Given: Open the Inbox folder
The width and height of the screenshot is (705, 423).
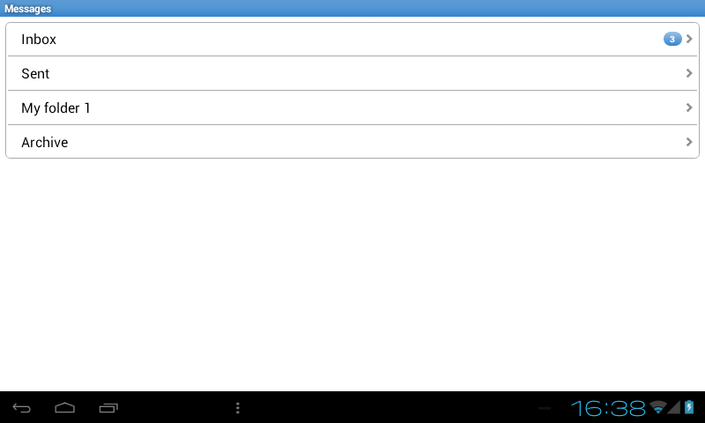Looking at the screenshot, I should tap(352, 39).
